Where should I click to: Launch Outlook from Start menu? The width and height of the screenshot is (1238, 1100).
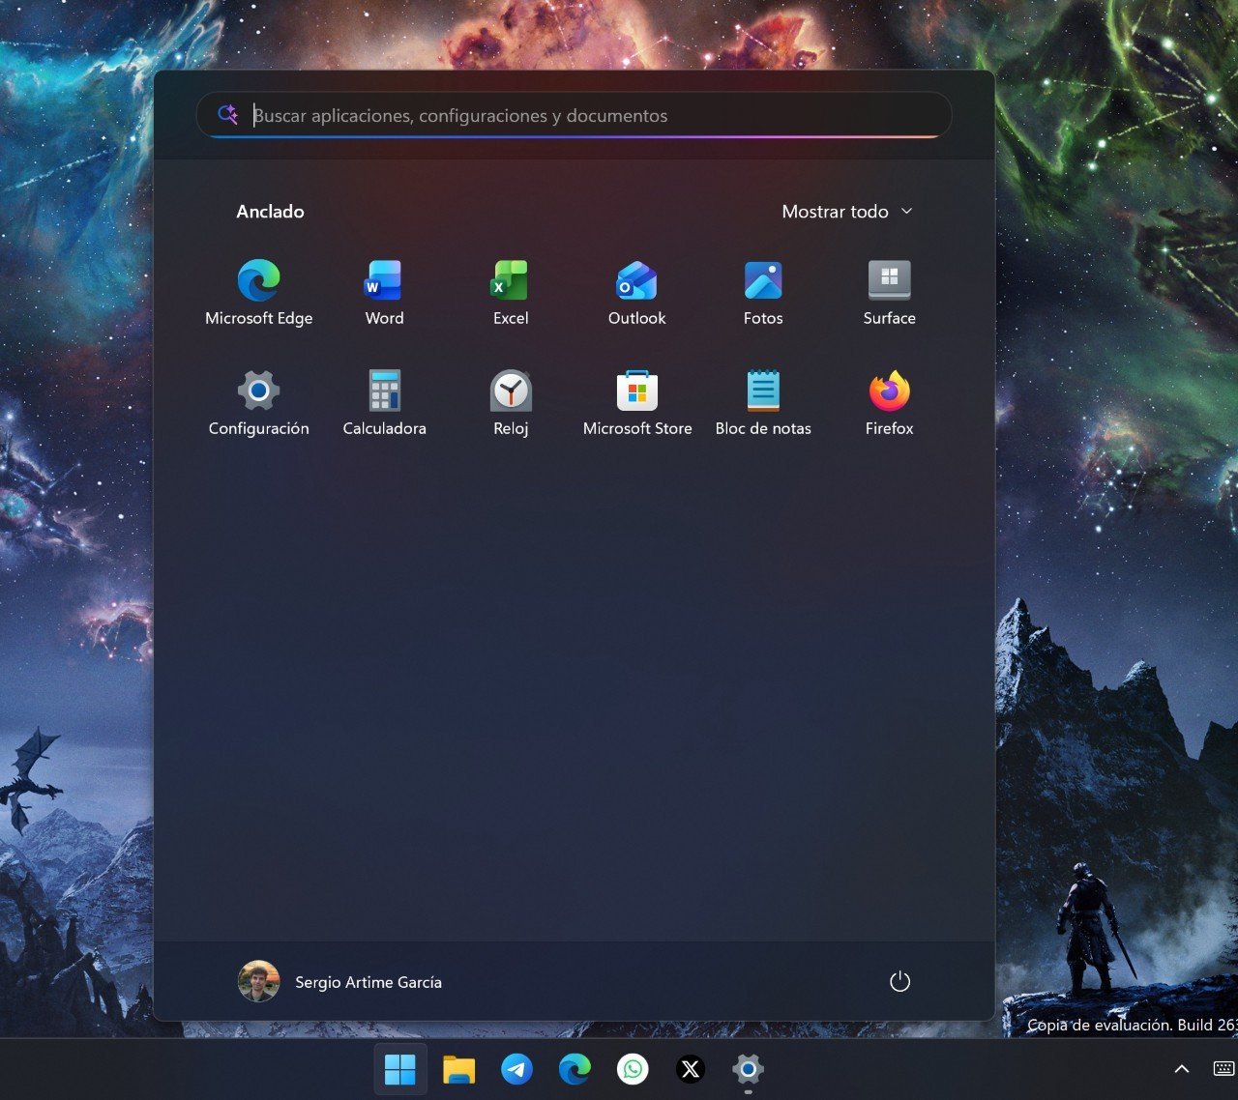636,293
